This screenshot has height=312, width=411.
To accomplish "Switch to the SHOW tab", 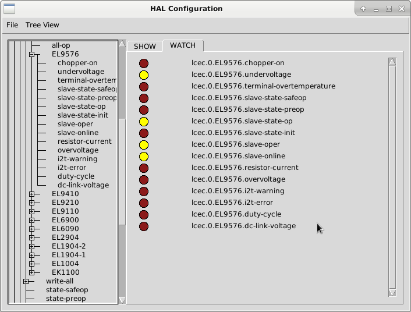I will pos(145,47).
